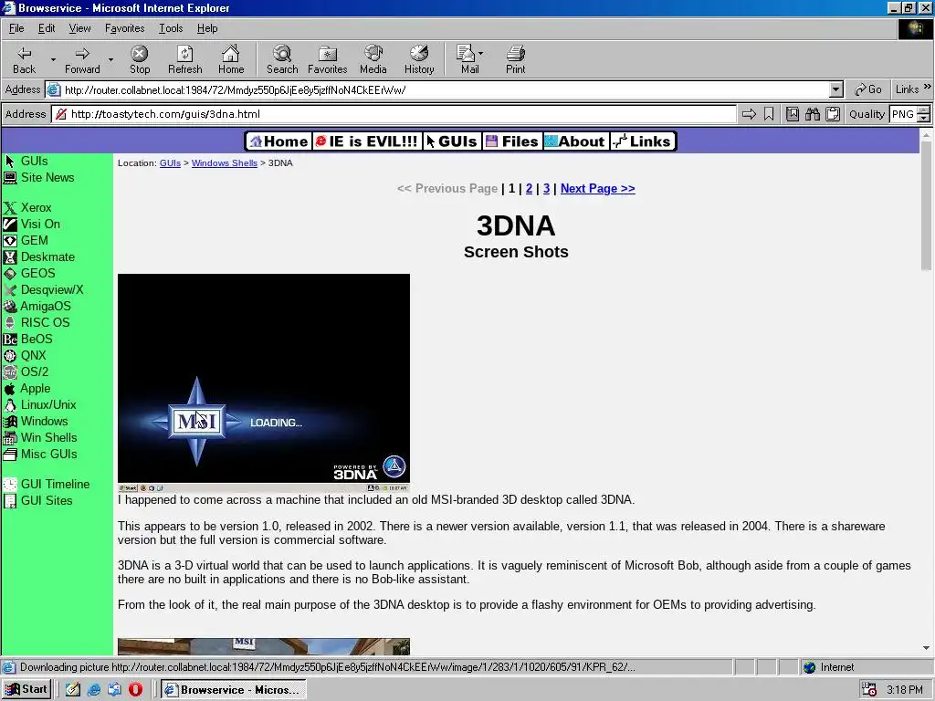Open the Tools menu

tap(171, 28)
